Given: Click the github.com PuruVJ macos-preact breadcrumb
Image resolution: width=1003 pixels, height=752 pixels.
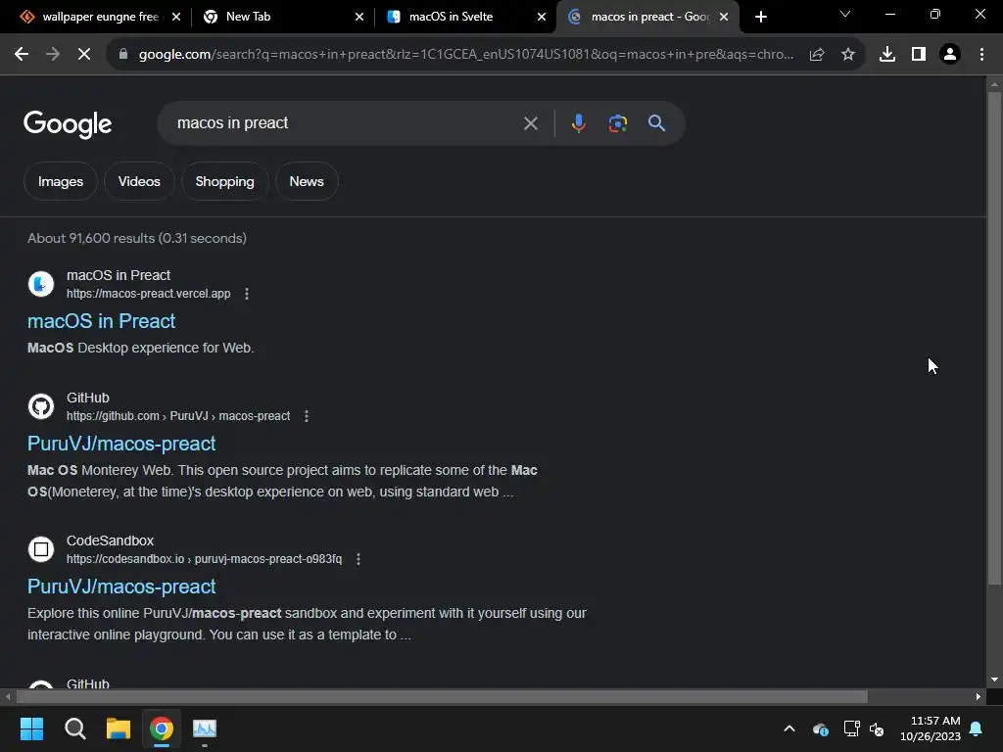Looking at the screenshot, I should pos(178,416).
